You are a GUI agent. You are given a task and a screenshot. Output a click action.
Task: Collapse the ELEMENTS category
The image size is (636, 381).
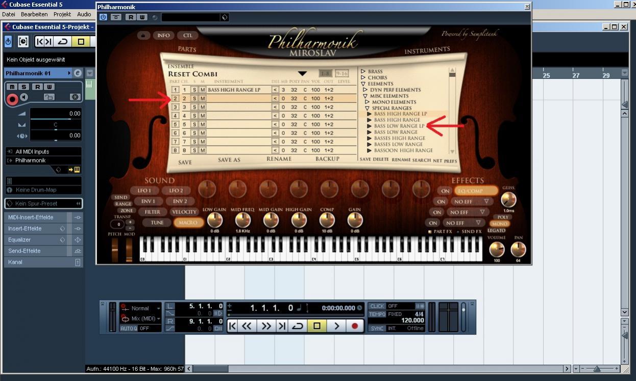coord(363,84)
